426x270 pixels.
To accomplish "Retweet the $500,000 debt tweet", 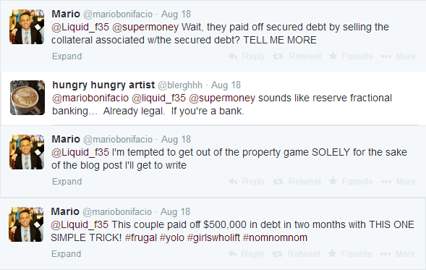I will tap(296, 253).
